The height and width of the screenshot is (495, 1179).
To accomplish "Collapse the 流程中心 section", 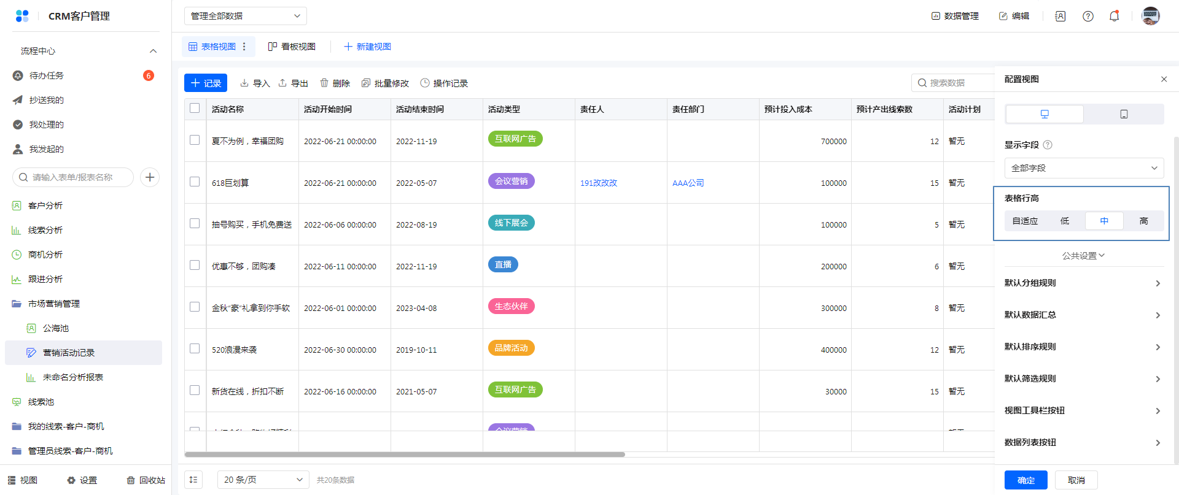I will click(153, 51).
